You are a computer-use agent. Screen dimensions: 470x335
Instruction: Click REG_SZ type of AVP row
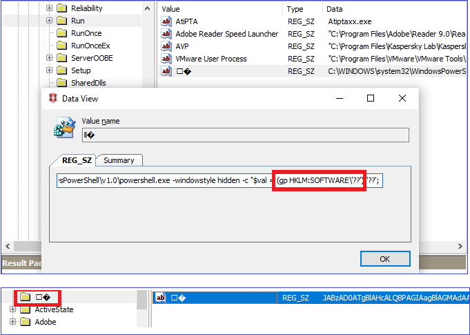click(x=301, y=46)
